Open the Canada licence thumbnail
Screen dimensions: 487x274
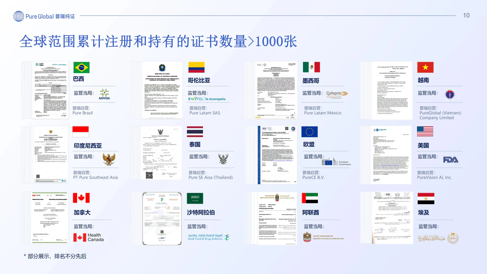coord(50,218)
